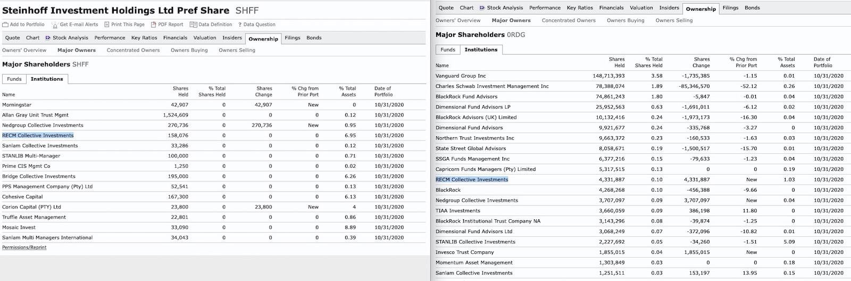Open the Insiders tab in left panel
Image resolution: width=851 pixels, height=281 pixels.
pos(232,38)
